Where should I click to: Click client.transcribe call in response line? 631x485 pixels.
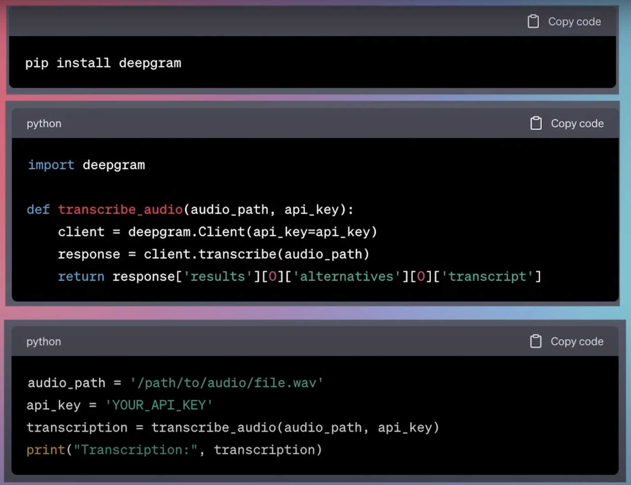[210, 254]
